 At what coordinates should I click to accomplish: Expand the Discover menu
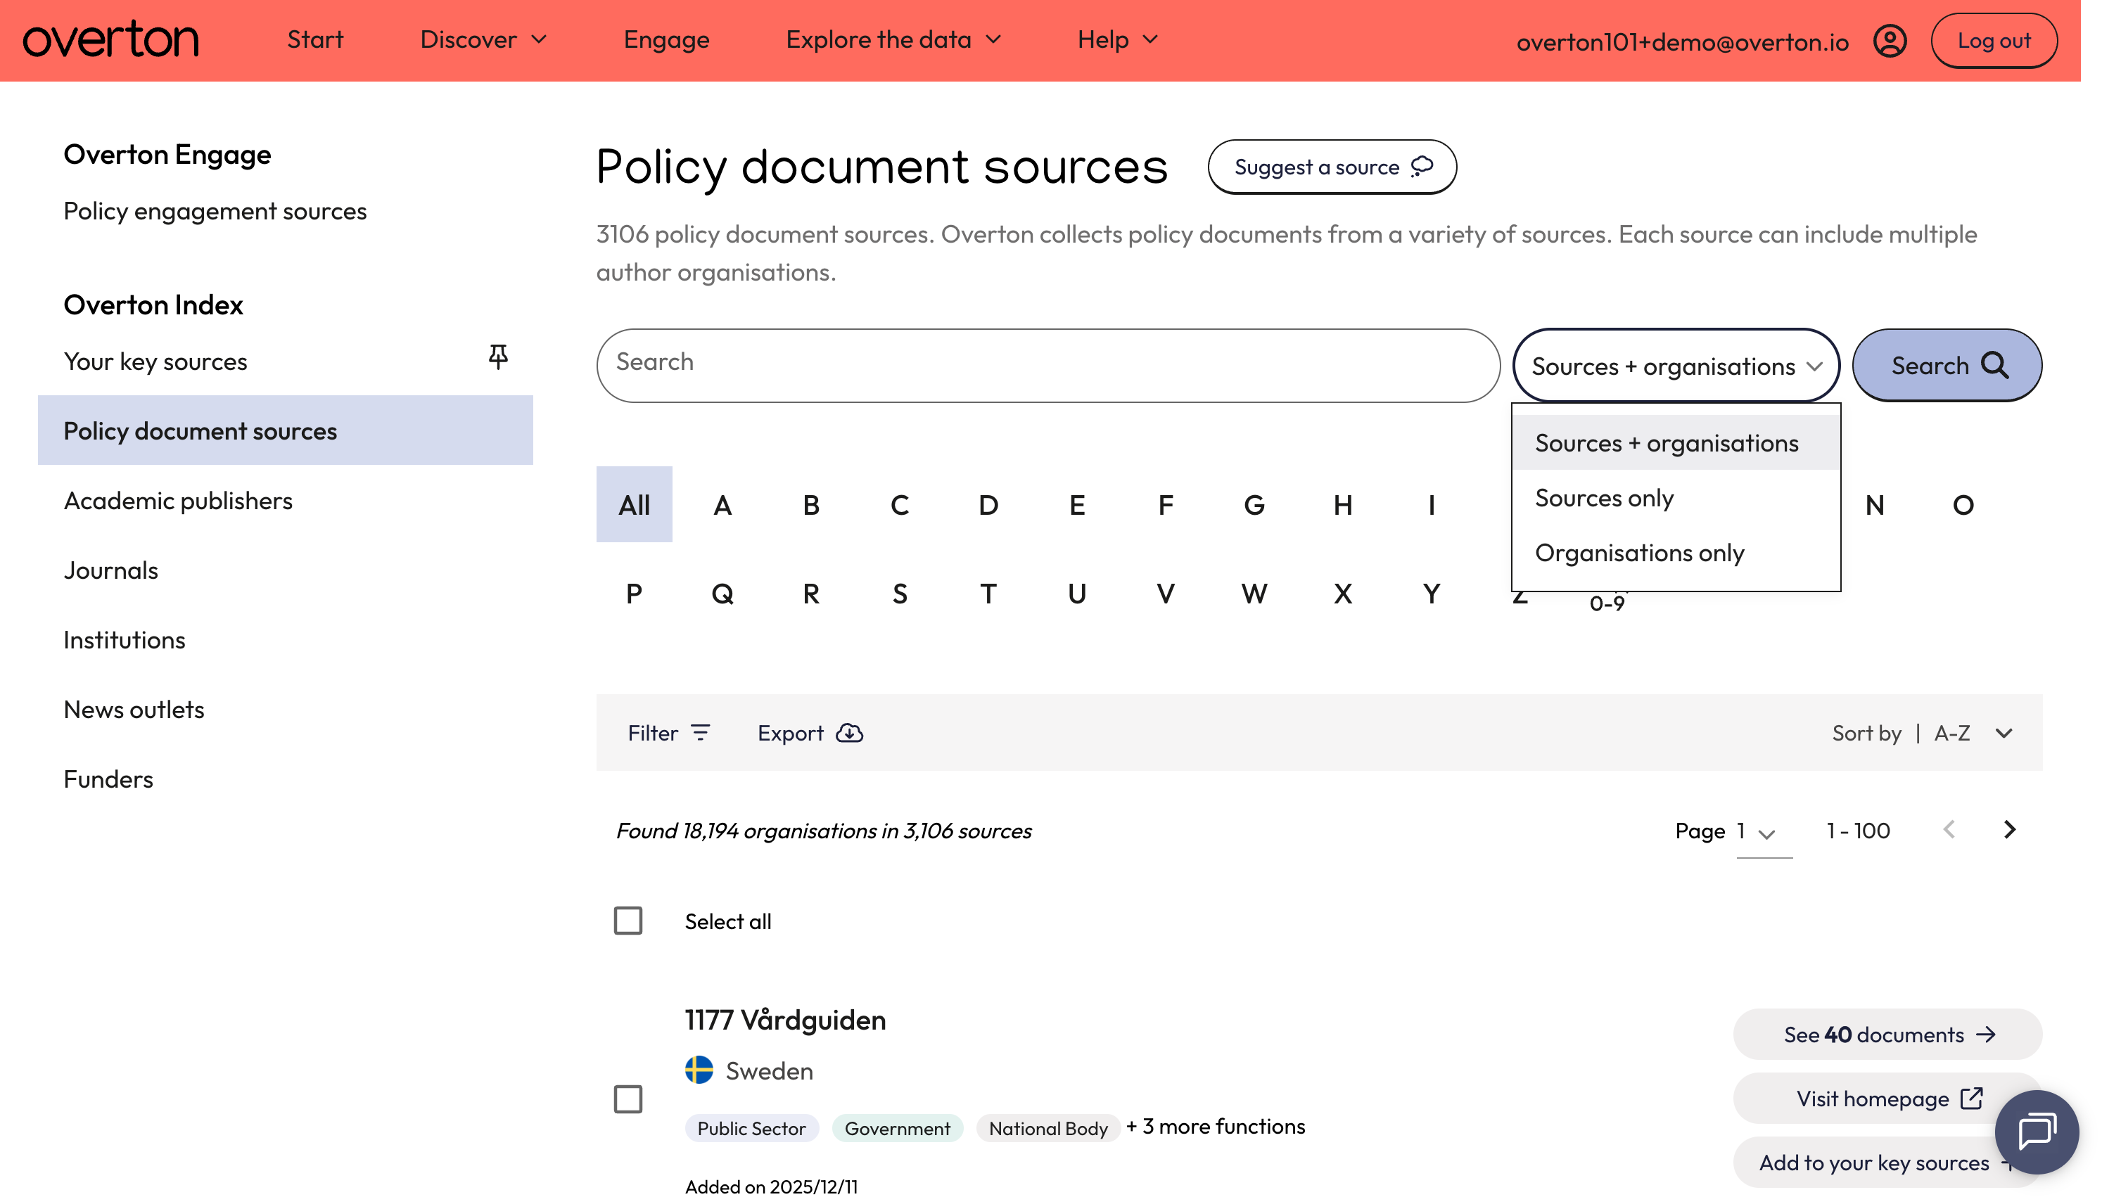coord(483,39)
